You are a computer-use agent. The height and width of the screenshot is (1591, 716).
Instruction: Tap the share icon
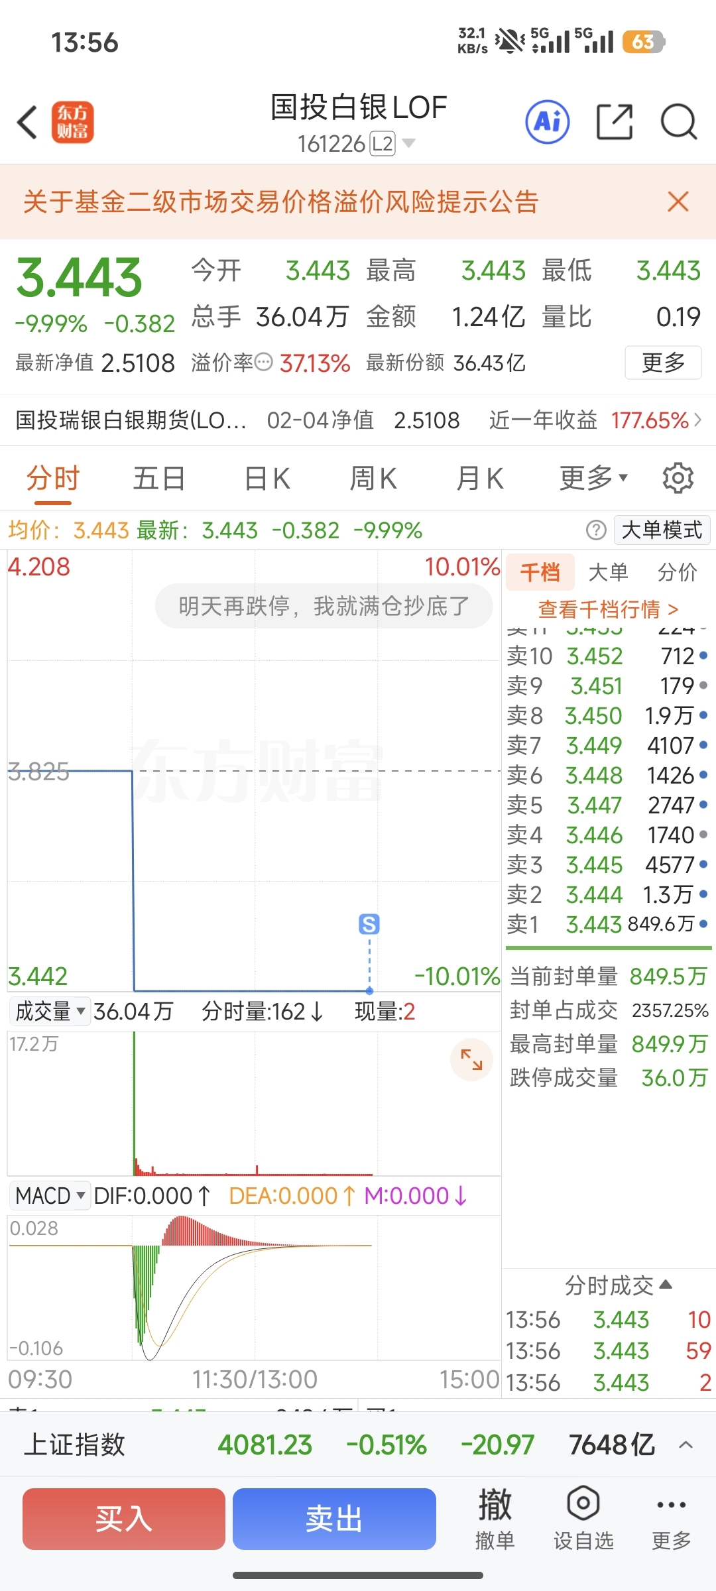(615, 123)
